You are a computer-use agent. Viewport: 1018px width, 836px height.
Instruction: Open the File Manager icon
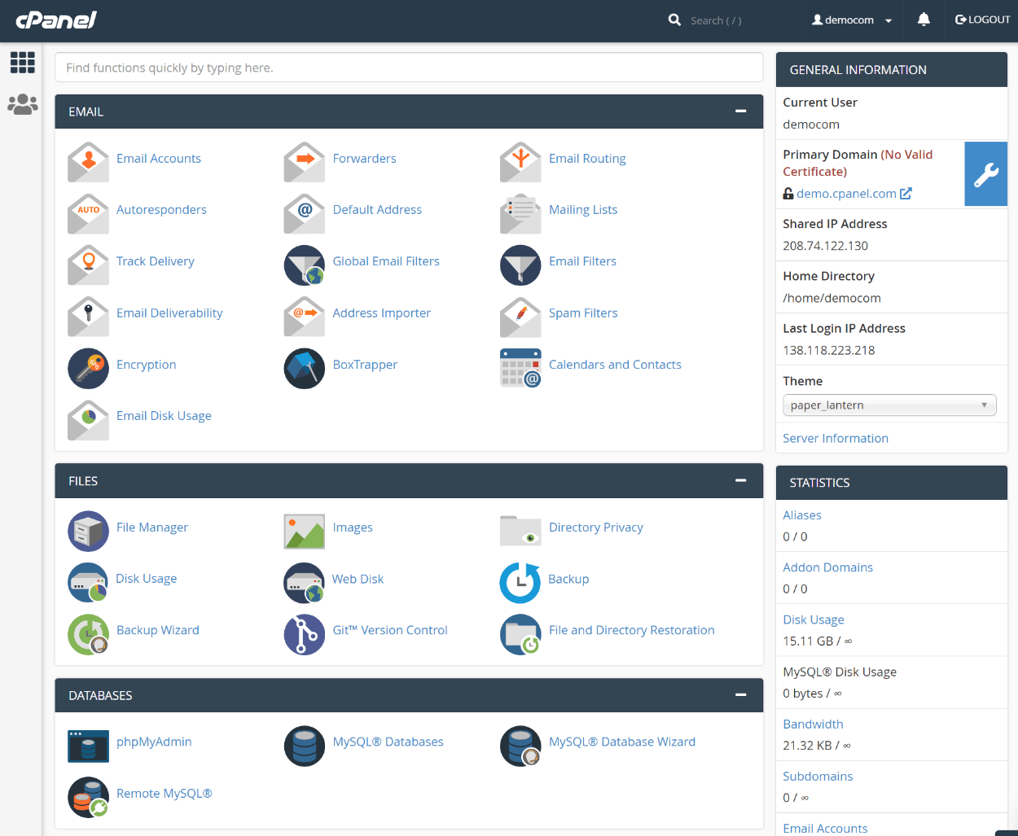[x=88, y=531]
